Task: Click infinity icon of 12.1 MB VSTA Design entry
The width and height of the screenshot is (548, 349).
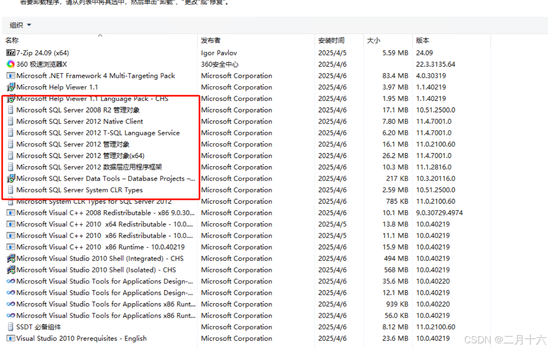Action: (11, 292)
